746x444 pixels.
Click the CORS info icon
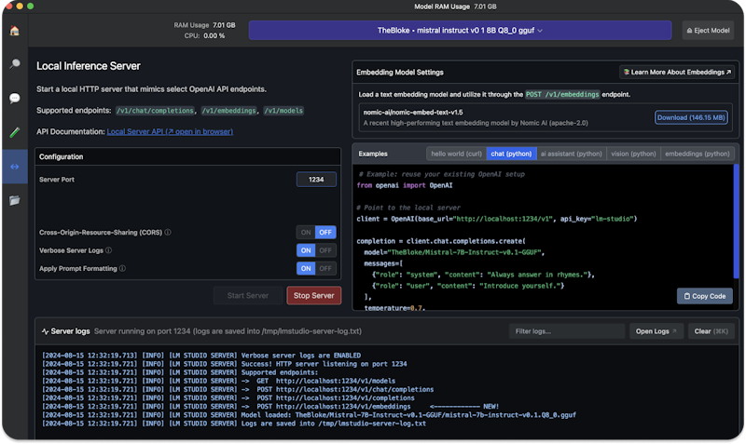tap(168, 232)
